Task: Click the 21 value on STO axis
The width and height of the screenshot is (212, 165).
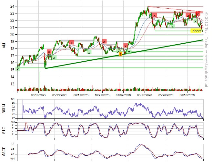Action: (x=13, y=135)
